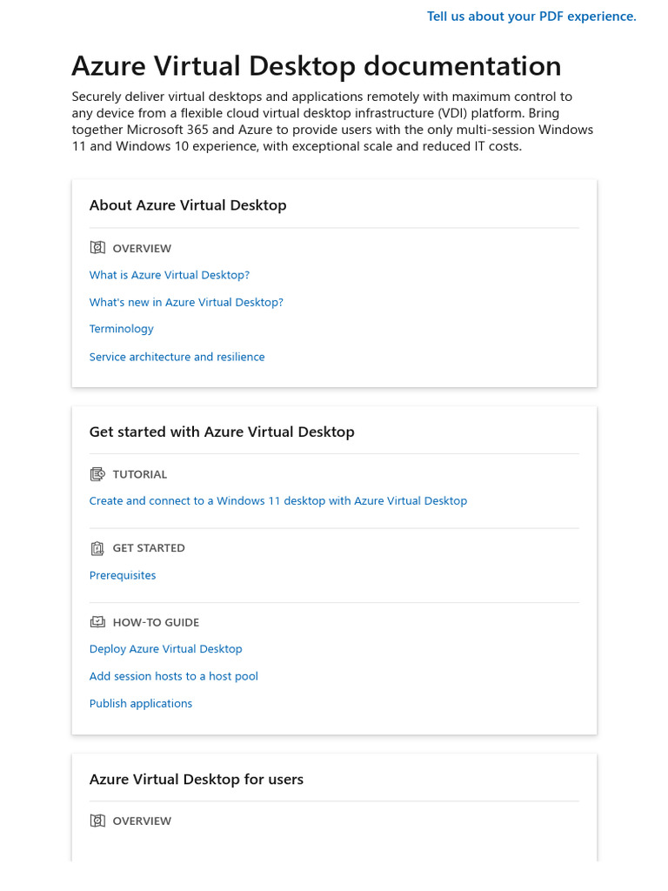Click 'Azure Virtual Desktop for users' heading

point(197,779)
